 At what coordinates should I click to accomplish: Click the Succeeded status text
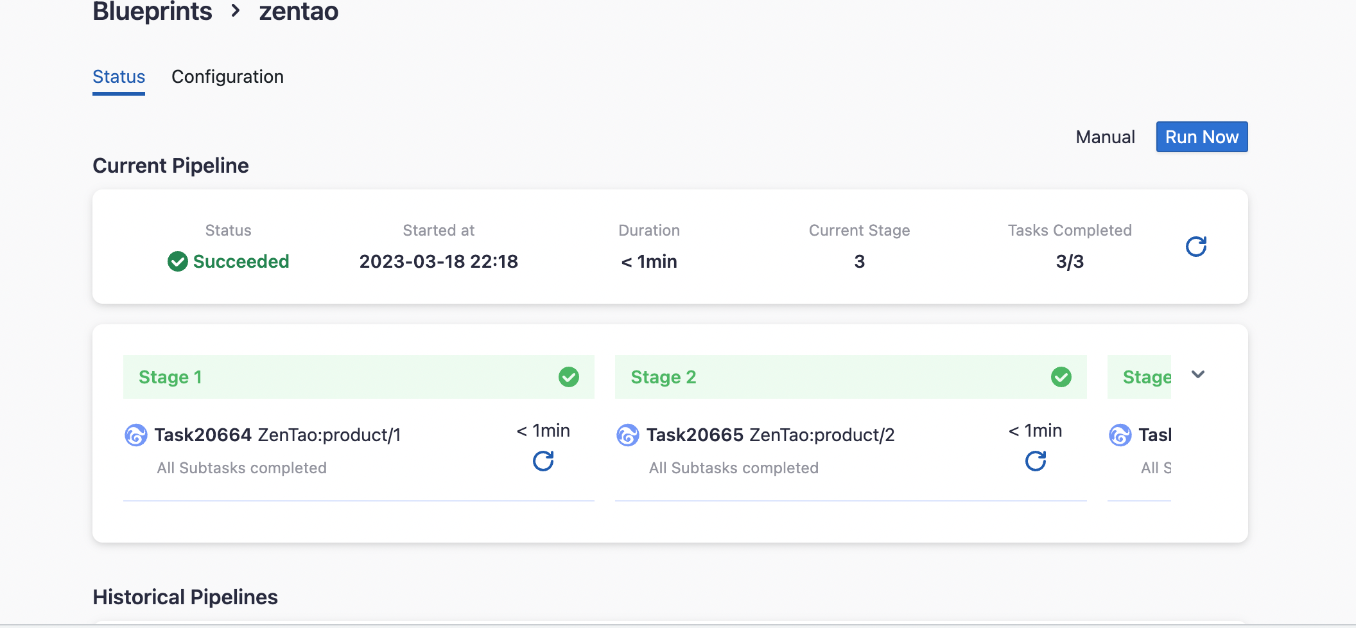[241, 261]
